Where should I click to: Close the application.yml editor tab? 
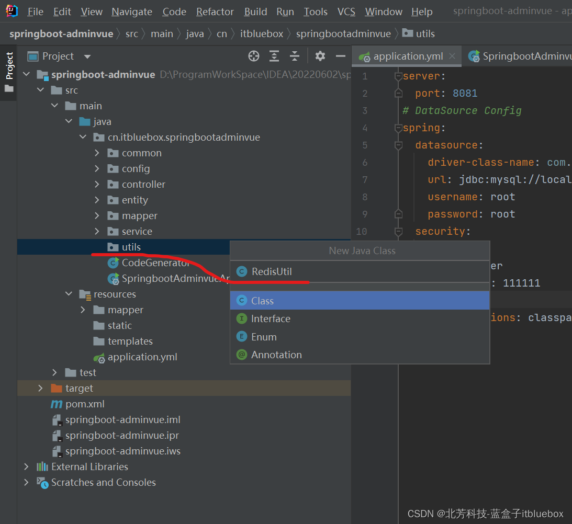click(452, 56)
